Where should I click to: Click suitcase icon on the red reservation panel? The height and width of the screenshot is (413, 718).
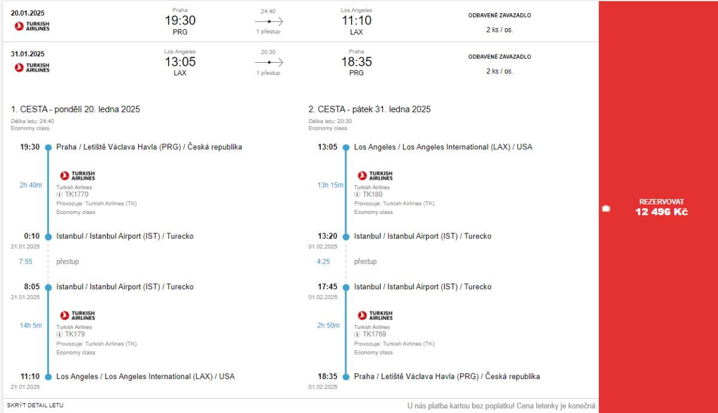click(606, 208)
